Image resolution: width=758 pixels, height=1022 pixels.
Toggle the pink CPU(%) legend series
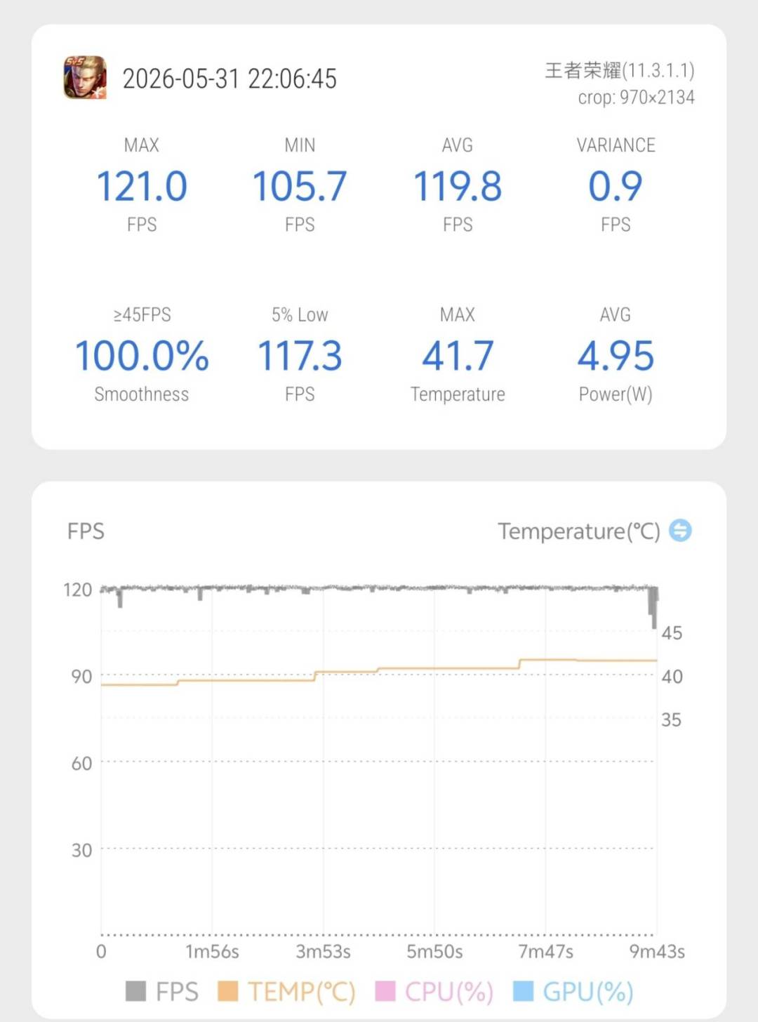pos(434,991)
